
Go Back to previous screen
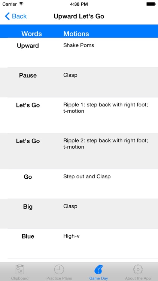tap(16, 16)
